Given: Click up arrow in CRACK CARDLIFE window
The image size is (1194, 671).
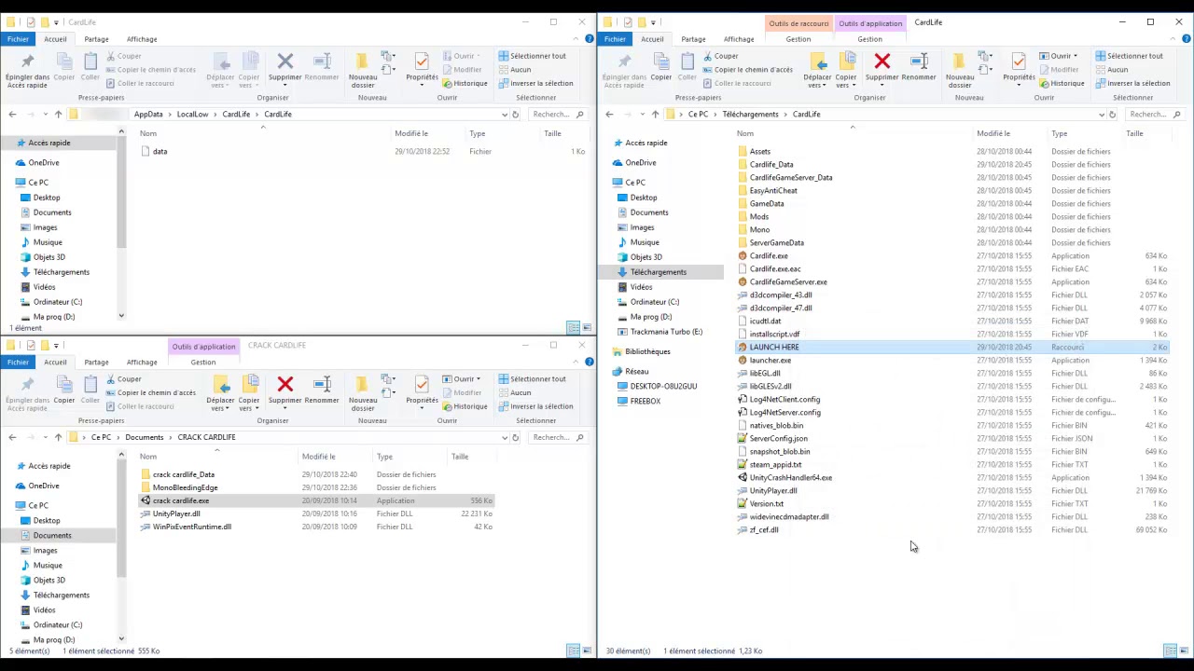Looking at the screenshot, I should [x=58, y=437].
